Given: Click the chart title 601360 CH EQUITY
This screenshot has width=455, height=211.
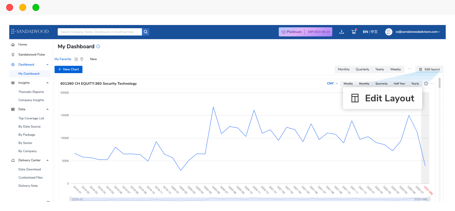Looking at the screenshot, I should tap(99, 84).
